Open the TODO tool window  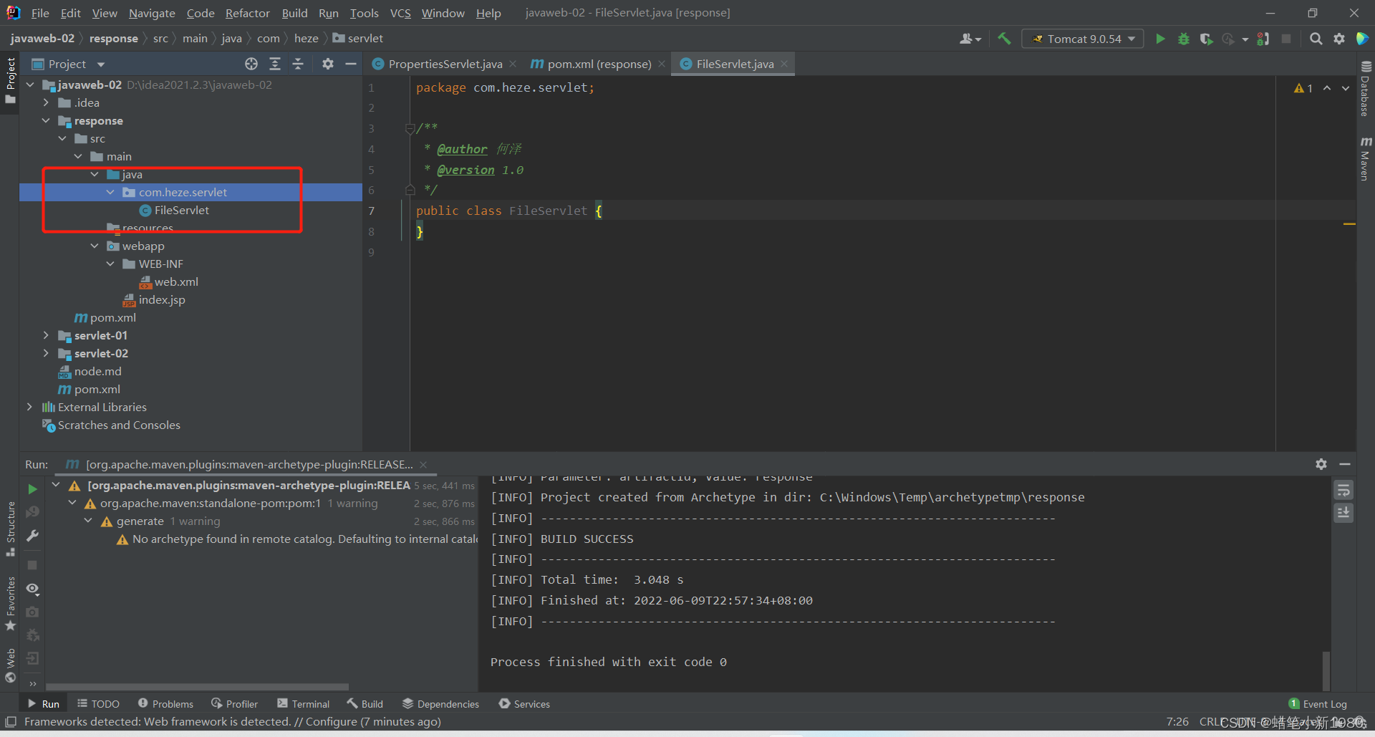(98, 704)
